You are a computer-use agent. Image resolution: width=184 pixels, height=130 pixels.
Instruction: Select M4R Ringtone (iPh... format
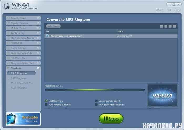click(22, 83)
